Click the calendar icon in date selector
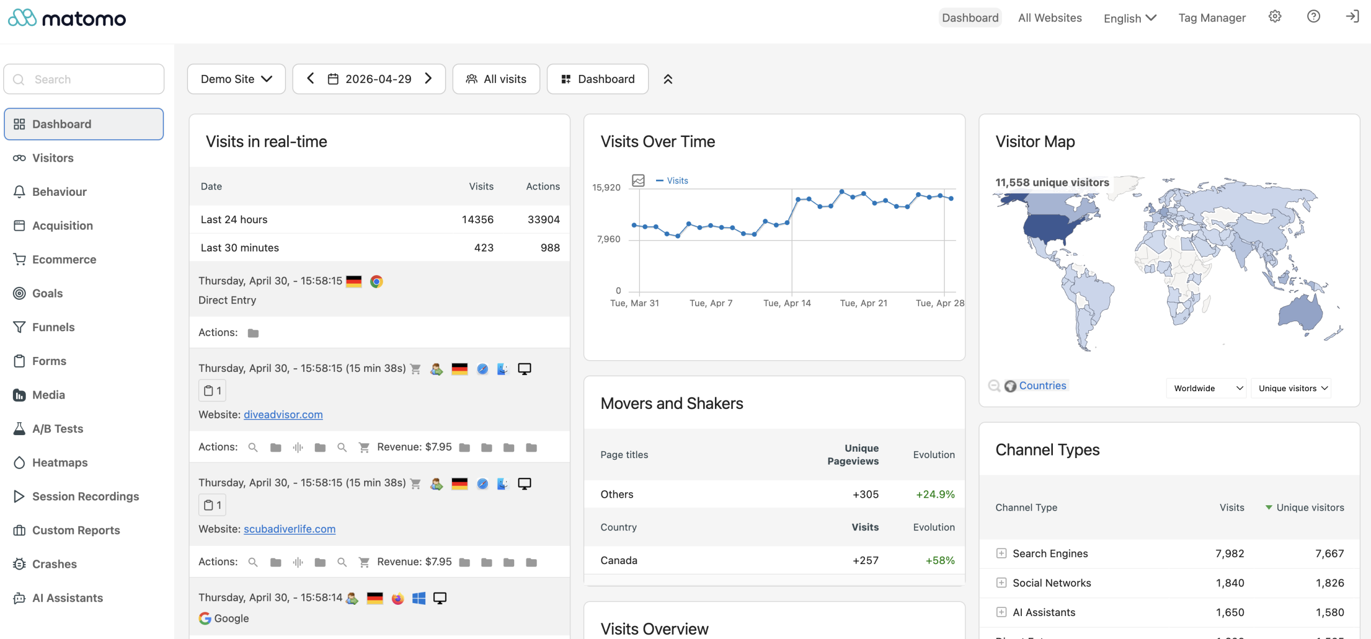Image resolution: width=1371 pixels, height=639 pixels. coord(333,79)
